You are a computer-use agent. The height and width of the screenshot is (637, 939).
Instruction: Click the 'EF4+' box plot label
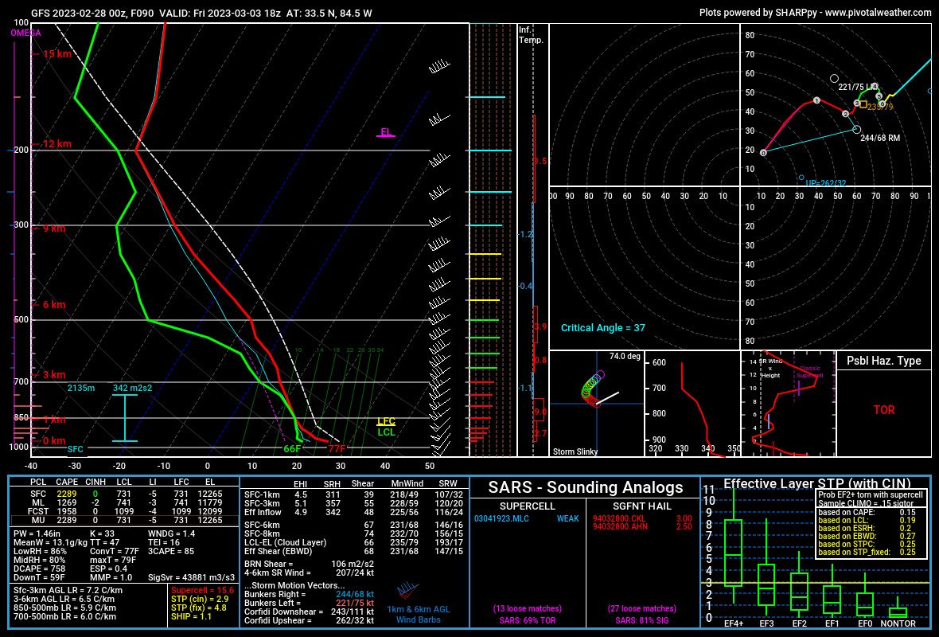734,623
